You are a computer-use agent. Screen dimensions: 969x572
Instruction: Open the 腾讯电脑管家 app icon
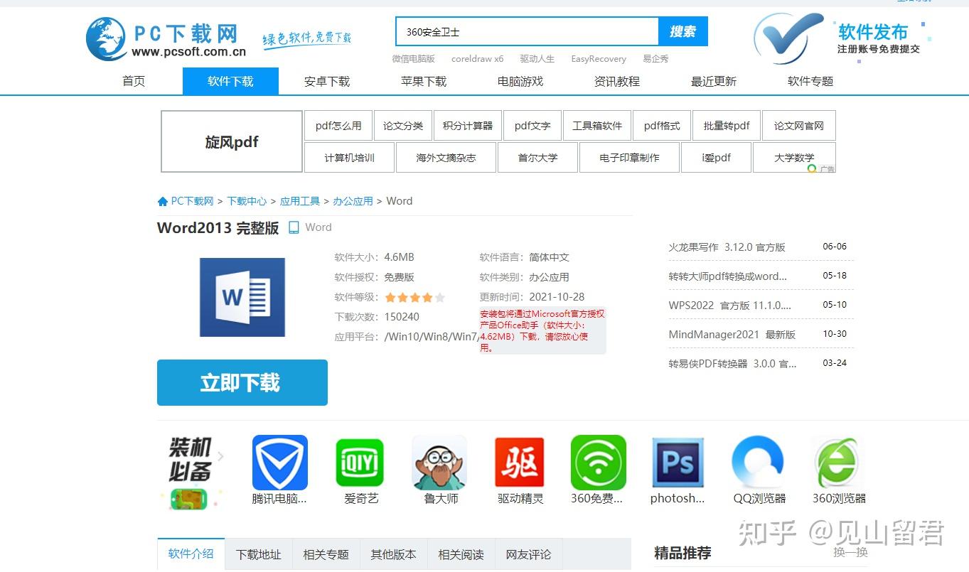click(x=280, y=463)
